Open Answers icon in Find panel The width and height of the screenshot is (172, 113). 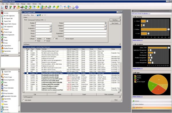(x=2, y=13)
